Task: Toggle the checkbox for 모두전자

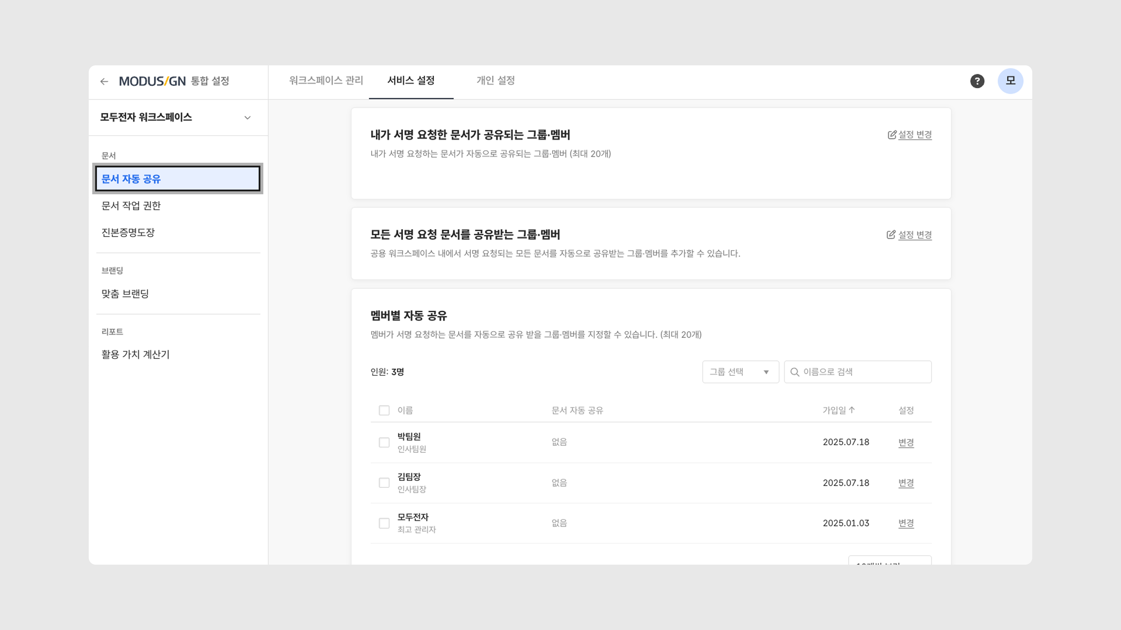Action: [384, 524]
